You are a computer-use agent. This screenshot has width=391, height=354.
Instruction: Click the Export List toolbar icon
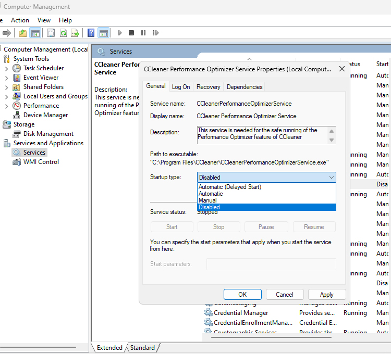(x=75, y=33)
